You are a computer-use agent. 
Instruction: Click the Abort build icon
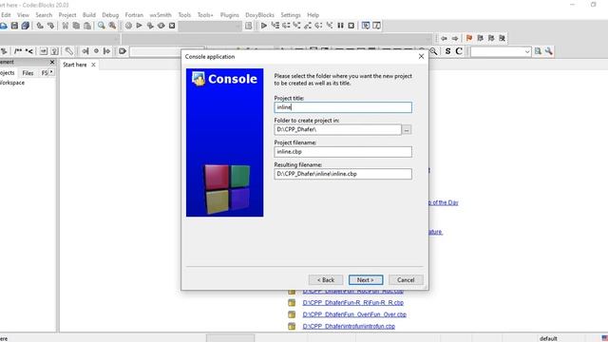coord(172,26)
